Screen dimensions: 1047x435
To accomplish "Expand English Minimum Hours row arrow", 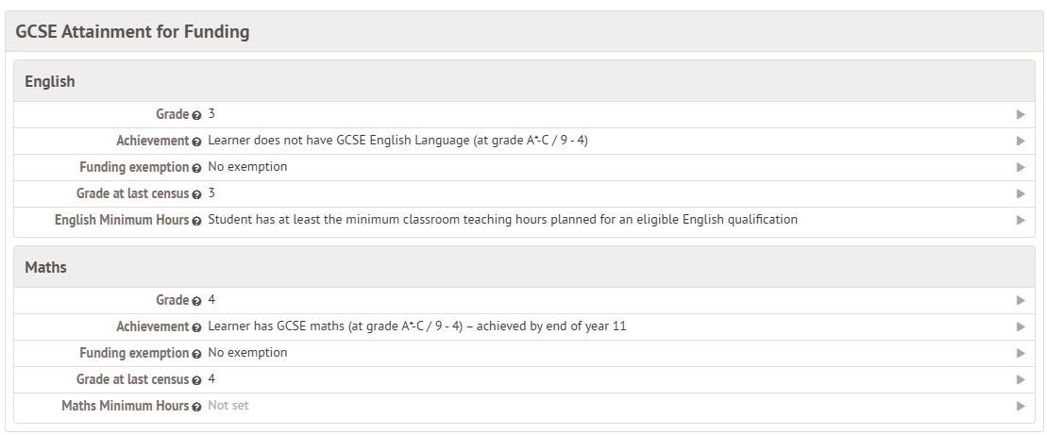I will click(x=1021, y=220).
